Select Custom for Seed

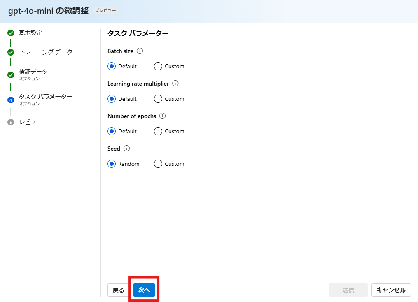[x=158, y=164]
